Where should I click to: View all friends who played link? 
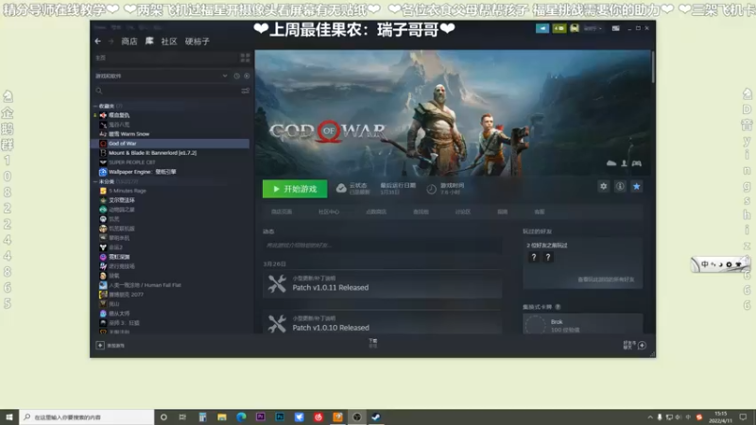coord(606,280)
